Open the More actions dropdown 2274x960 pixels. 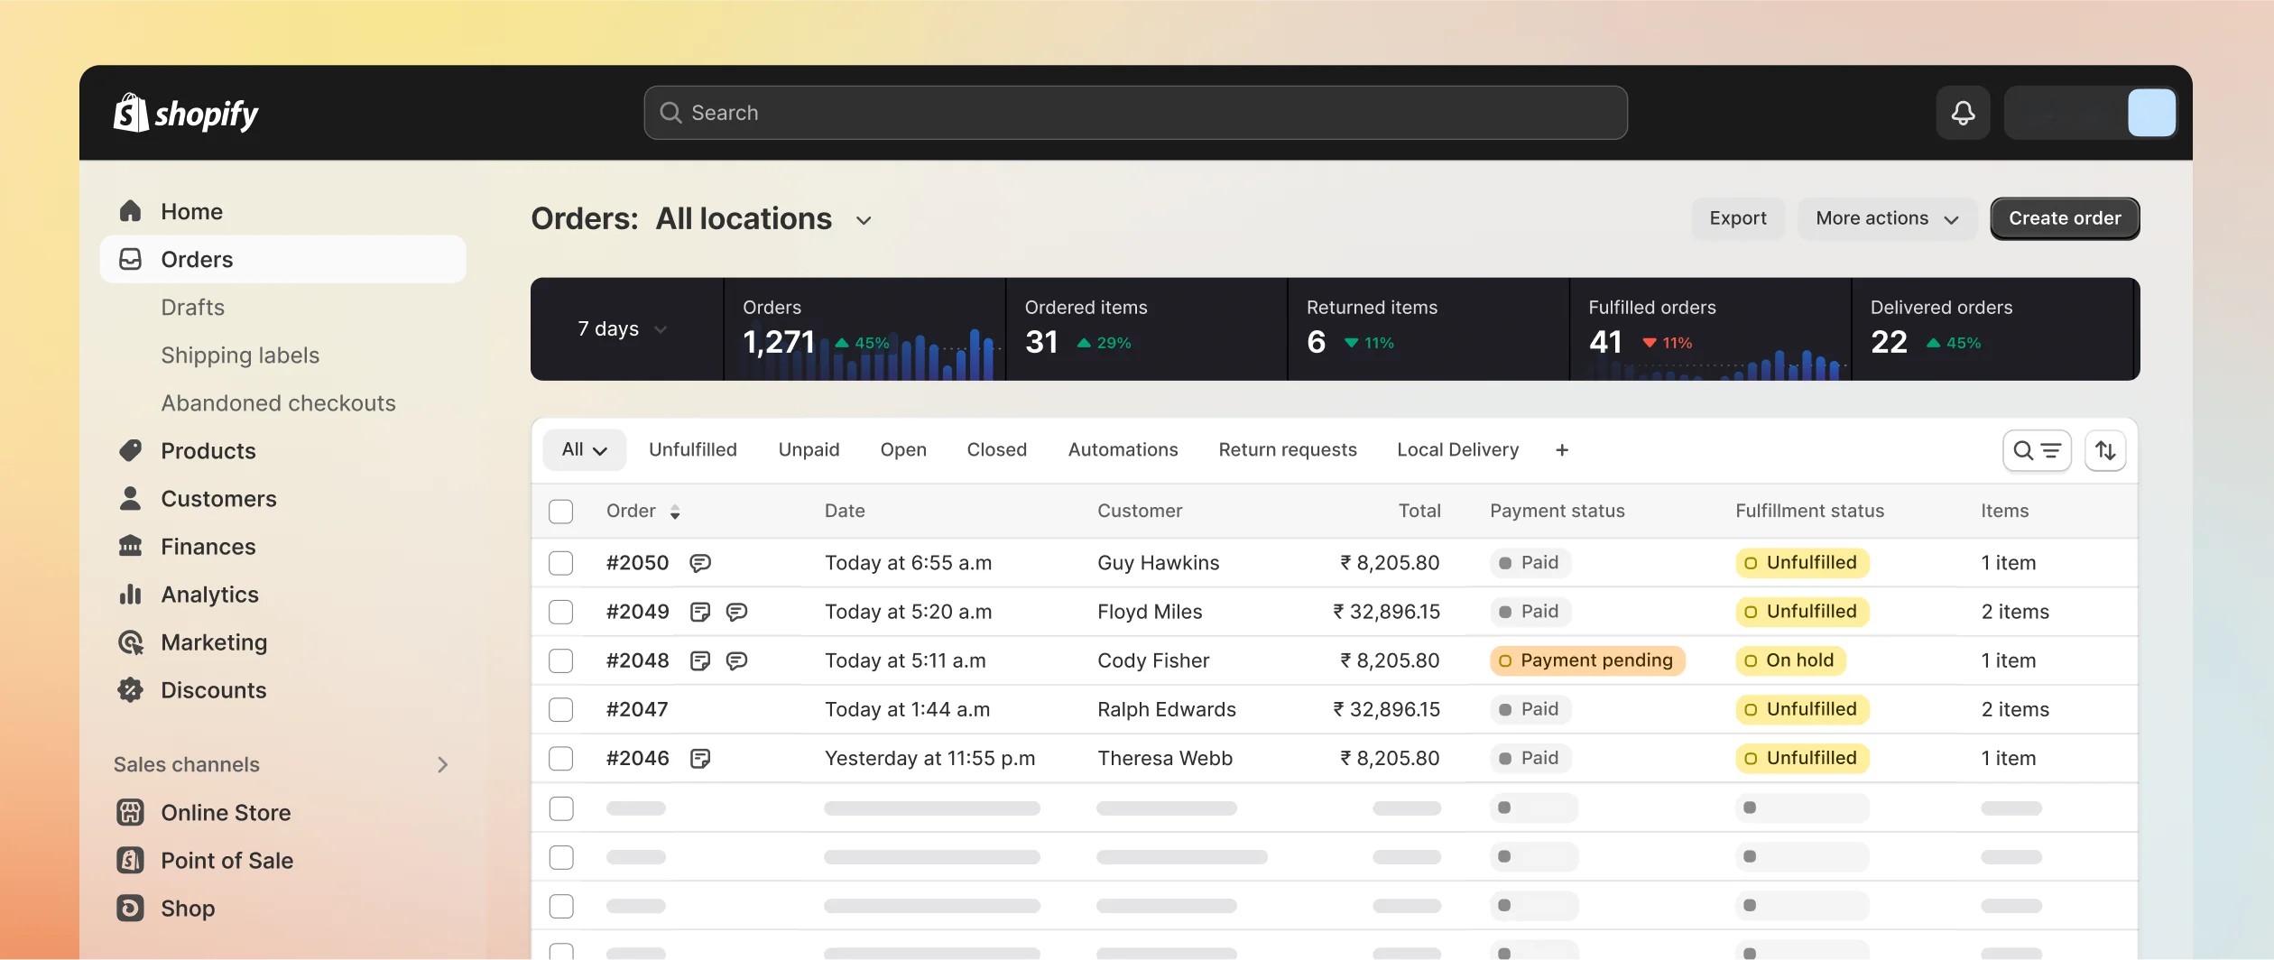(x=1886, y=218)
